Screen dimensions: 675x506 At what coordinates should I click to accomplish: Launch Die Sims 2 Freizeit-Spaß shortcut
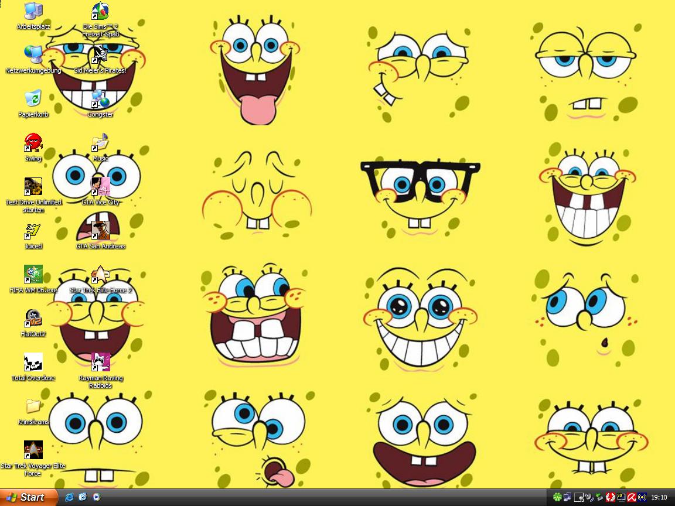pyautogui.click(x=101, y=12)
